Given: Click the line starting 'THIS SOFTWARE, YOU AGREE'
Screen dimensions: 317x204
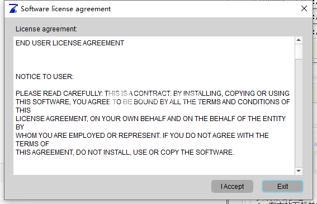Looking at the screenshot, I should (x=153, y=102).
